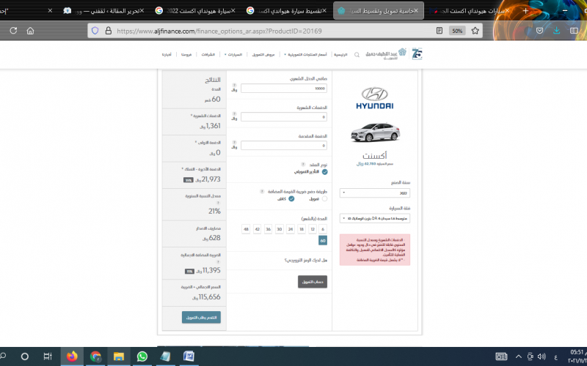This screenshot has height=366, width=587.
Task: Click the volume icon in system tray
Action: click(x=542, y=356)
